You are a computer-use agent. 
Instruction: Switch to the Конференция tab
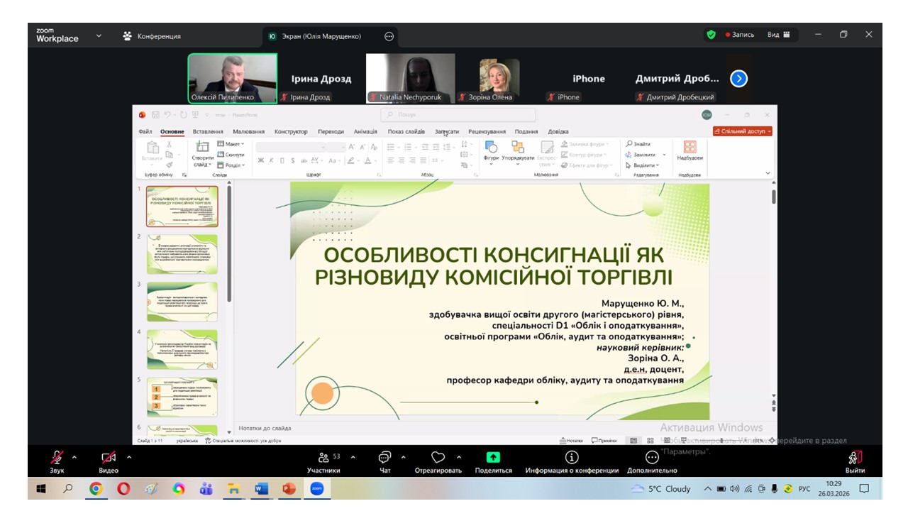click(152, 36)
